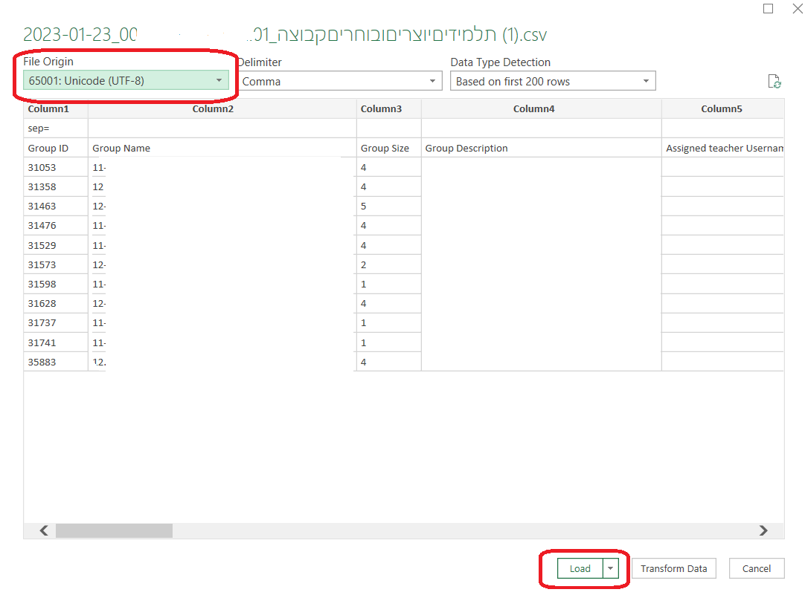Expand Load button options arrow
The image size is (805, 598).
610,568
